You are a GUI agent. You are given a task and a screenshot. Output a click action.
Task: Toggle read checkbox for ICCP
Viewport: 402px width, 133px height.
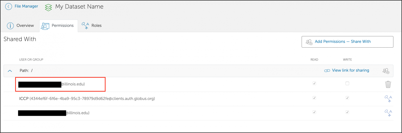point(314,98)
